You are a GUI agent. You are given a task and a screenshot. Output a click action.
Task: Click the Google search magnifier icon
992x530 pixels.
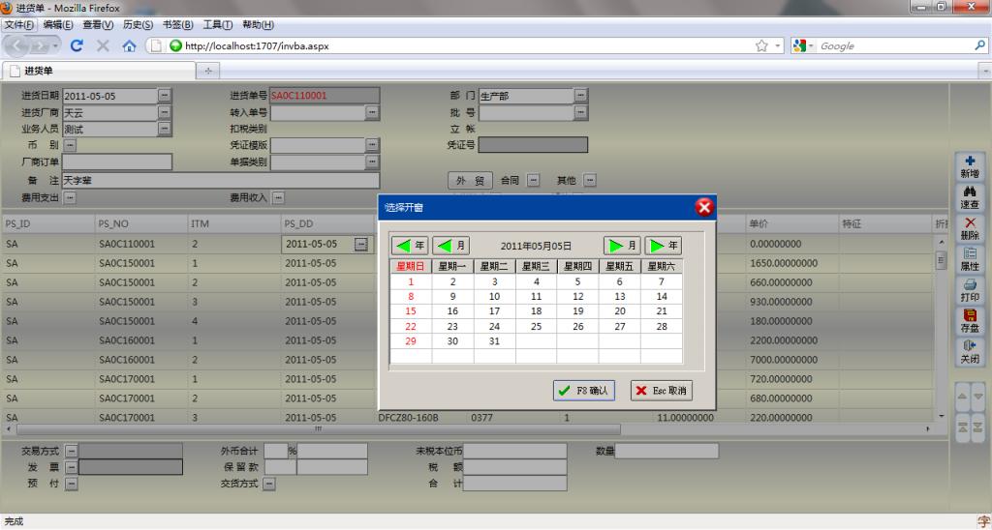[x=979, y=45]
